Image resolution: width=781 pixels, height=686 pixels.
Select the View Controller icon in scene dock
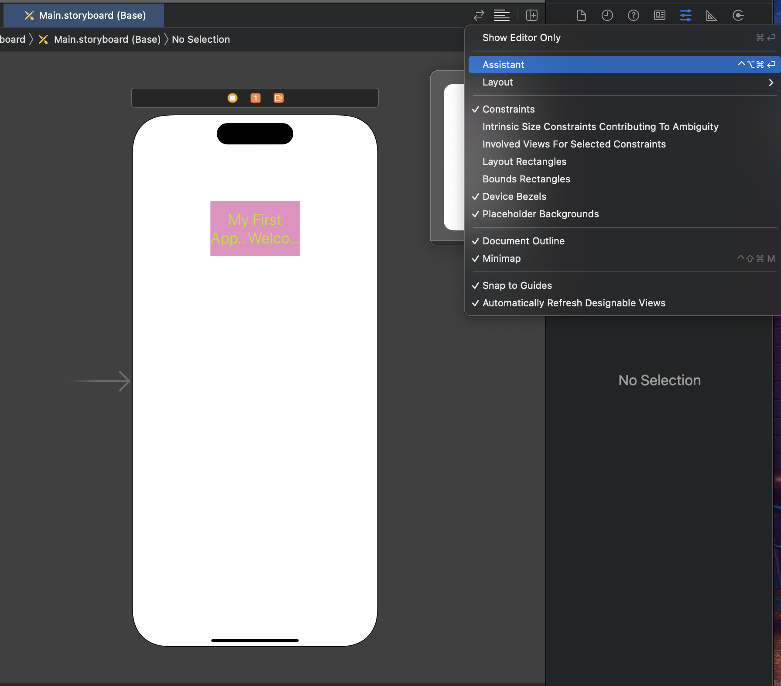tap(233, 98)
